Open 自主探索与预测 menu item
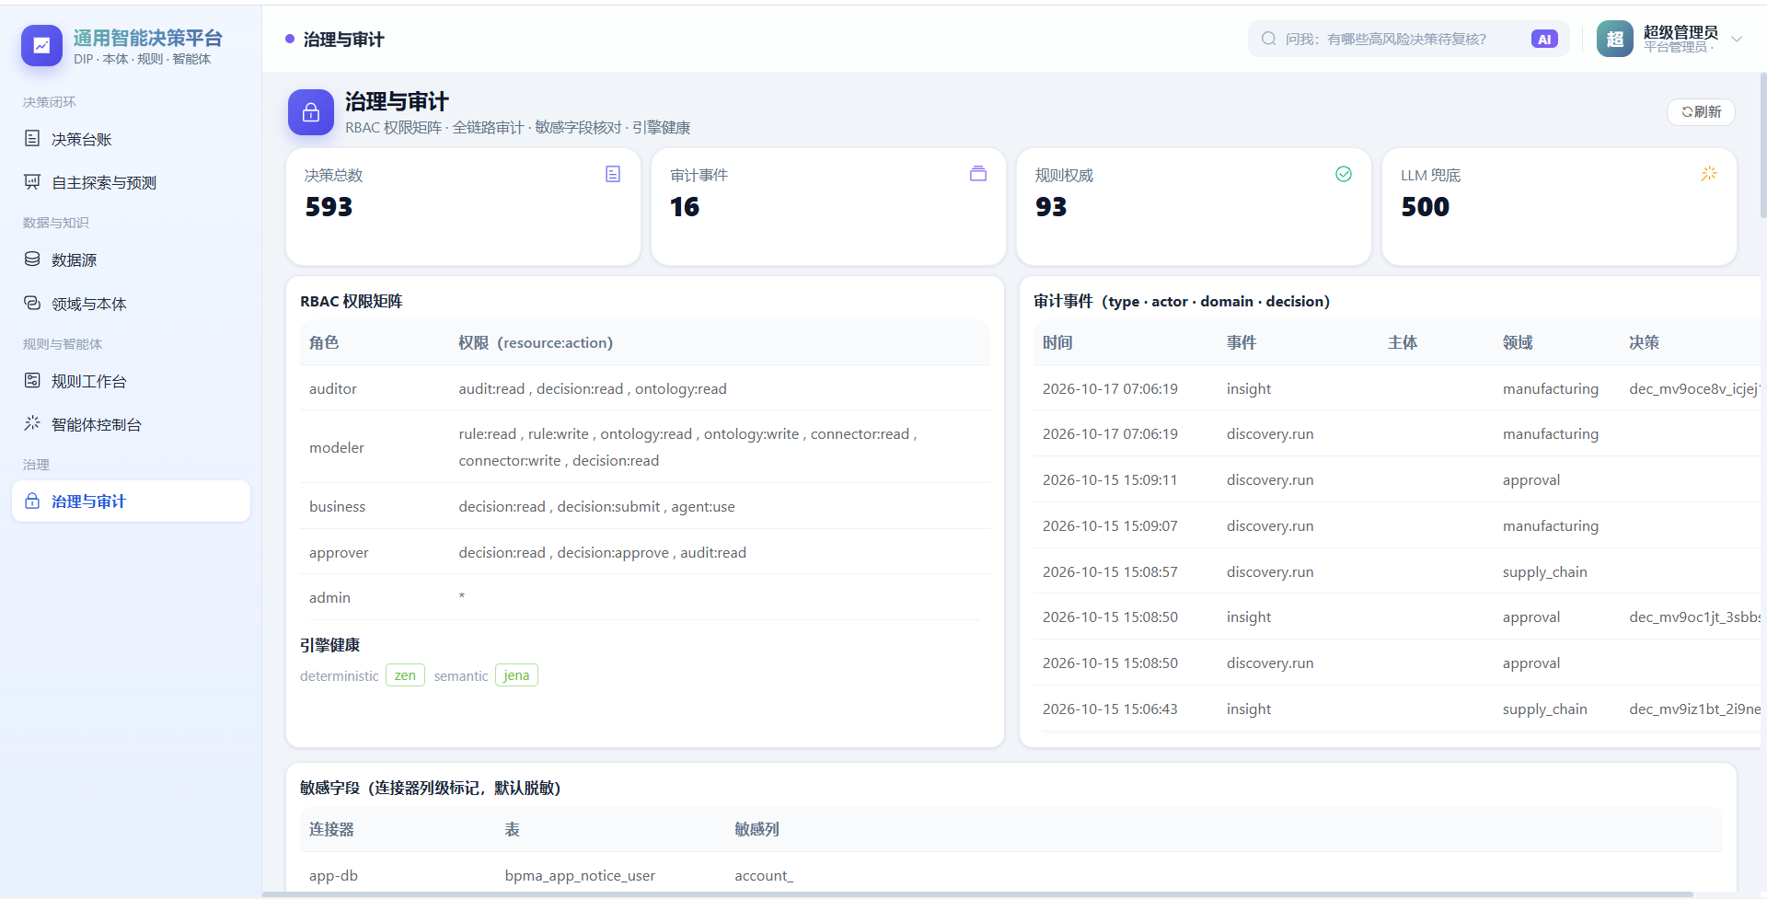The width and height of the screenshot is (1767, 899). click(131, 182)
